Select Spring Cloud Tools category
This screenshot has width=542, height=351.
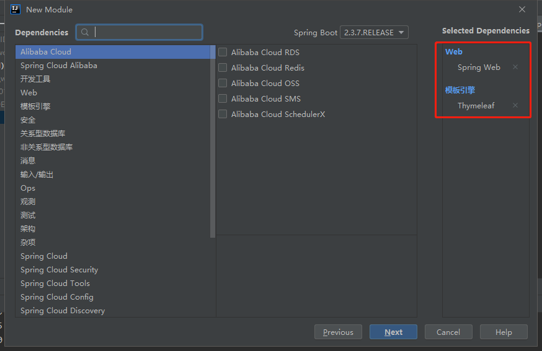tap(113, 284)
